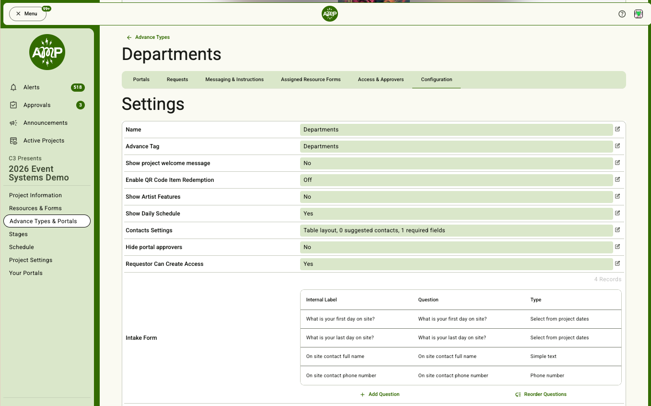Open the user profile avatar

point(639,14)
